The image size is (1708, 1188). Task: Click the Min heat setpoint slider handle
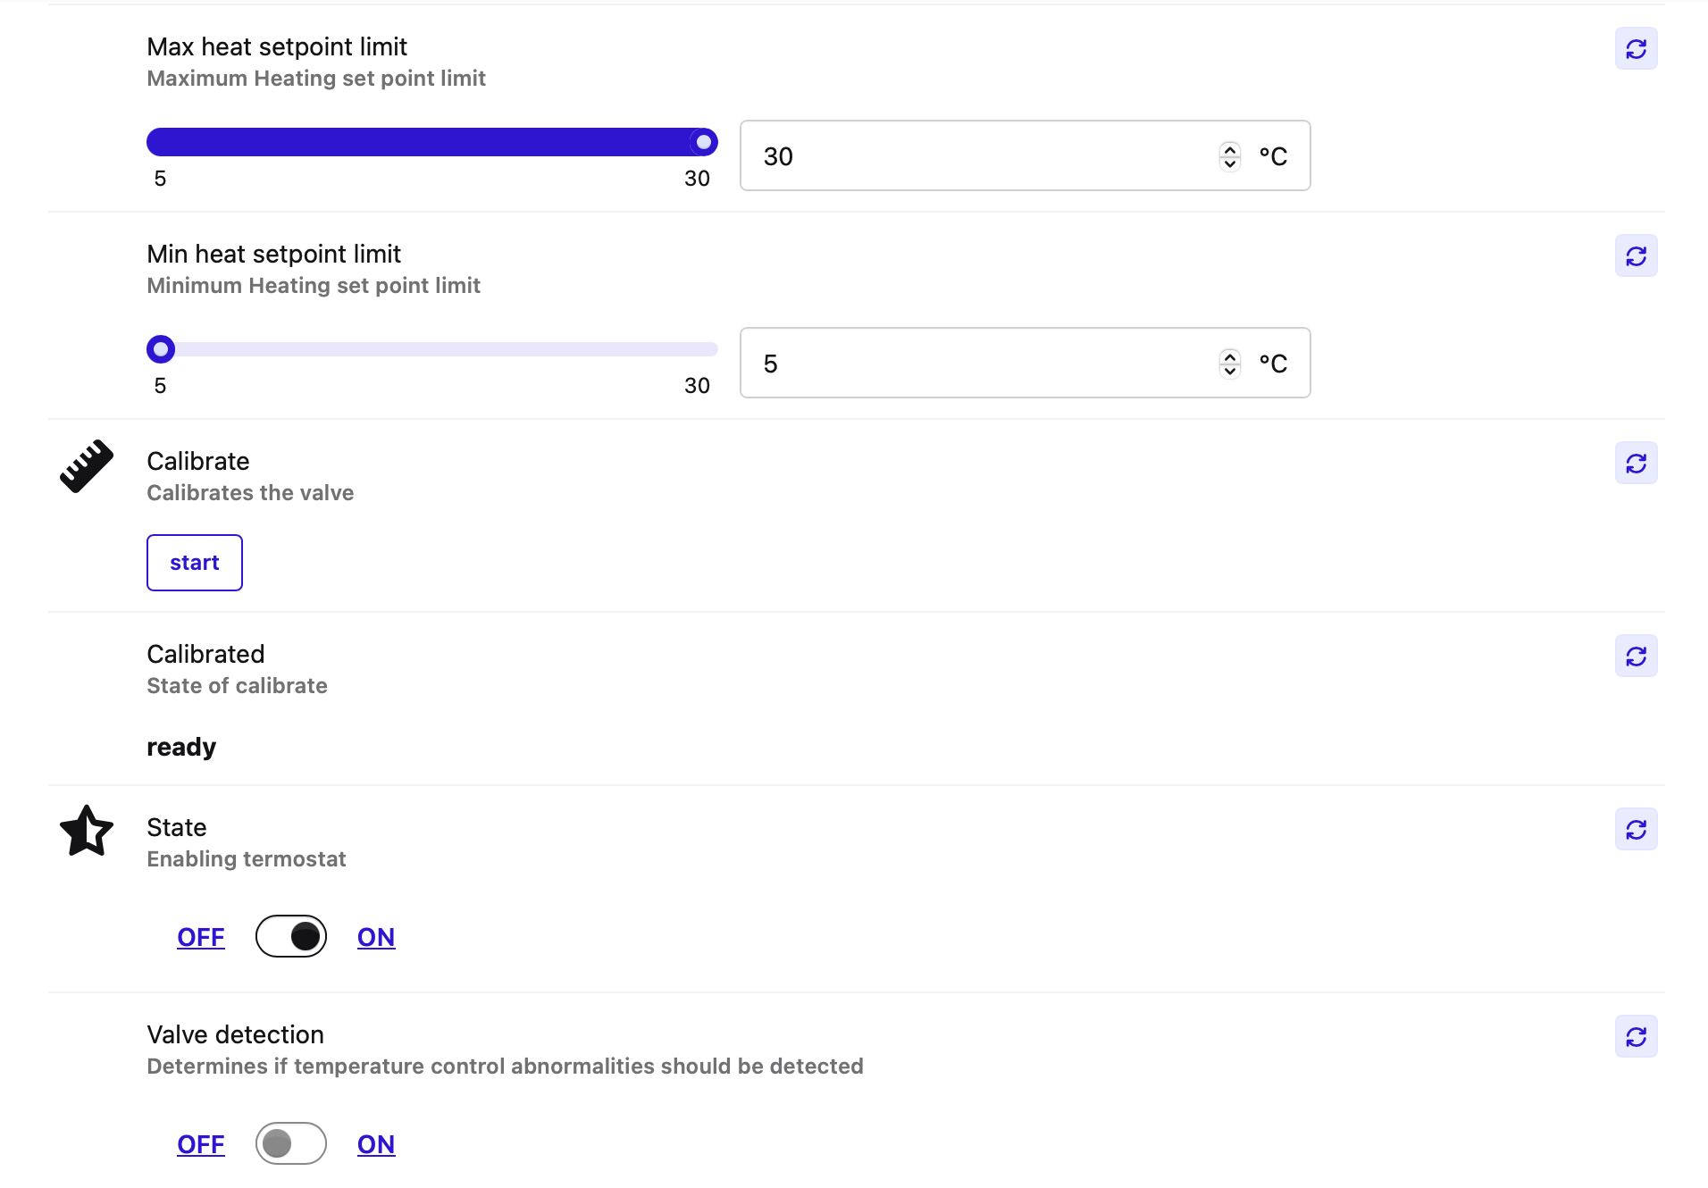click(x=161, y=349)
